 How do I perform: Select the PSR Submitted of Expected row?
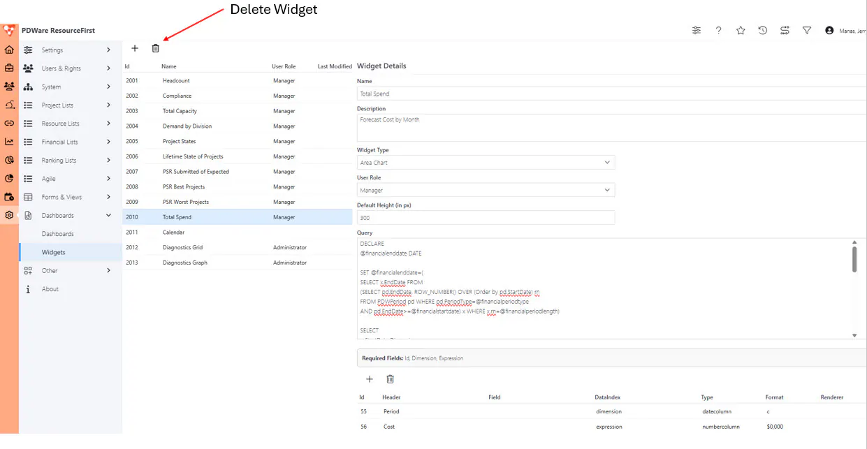[238, 172]
